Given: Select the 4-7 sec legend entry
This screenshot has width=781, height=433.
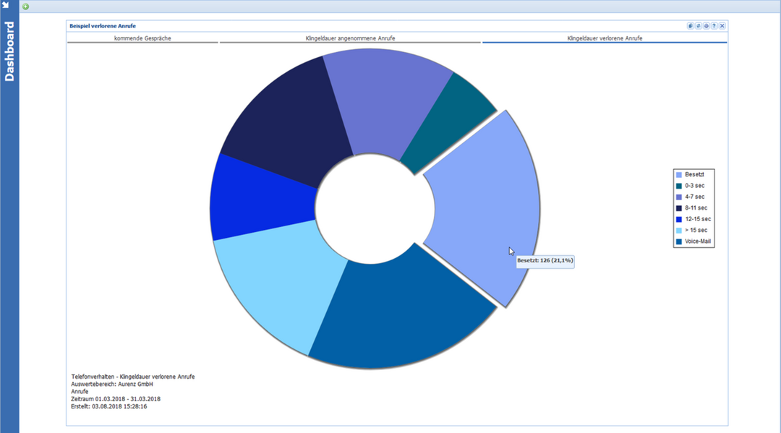Looking at the screenshot, I should 694,197.
